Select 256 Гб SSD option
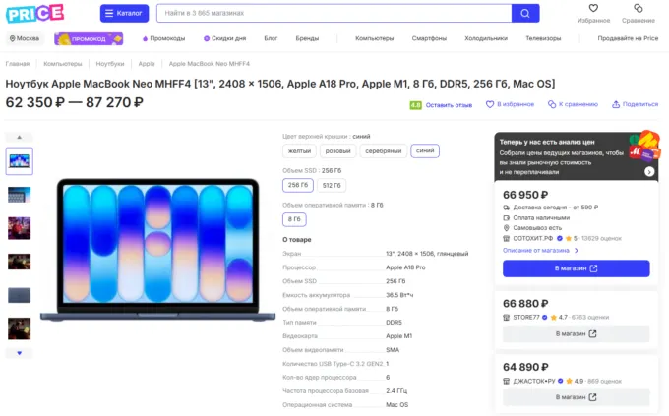 298,185
